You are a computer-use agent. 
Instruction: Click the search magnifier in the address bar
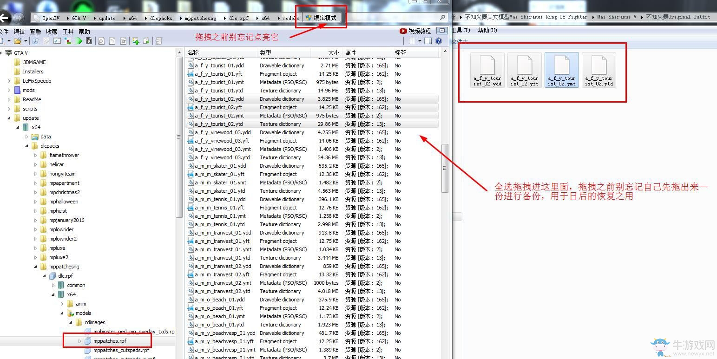pyautogui.click(x=442, y=18)
